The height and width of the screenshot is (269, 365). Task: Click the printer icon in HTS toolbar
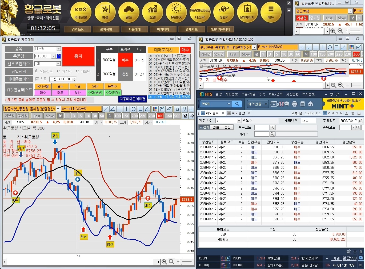[x=294, y=104]
